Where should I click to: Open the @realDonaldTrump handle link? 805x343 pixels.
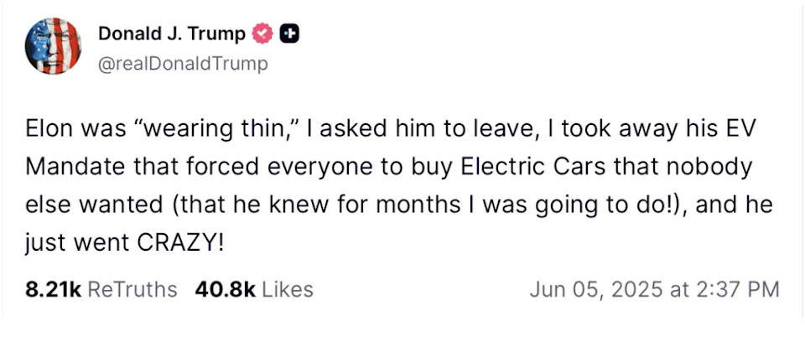click(184, 64)
